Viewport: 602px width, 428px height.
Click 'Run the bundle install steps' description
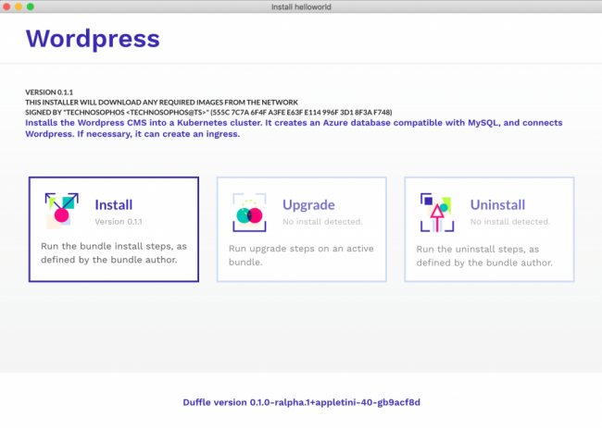[x=114, y=253]
